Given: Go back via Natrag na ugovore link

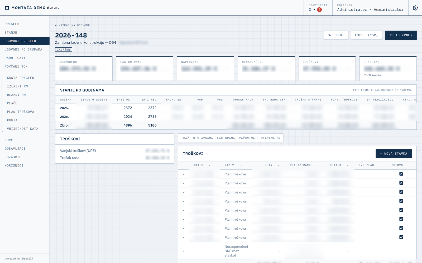Looking at the screenshot, I should 72,26.
